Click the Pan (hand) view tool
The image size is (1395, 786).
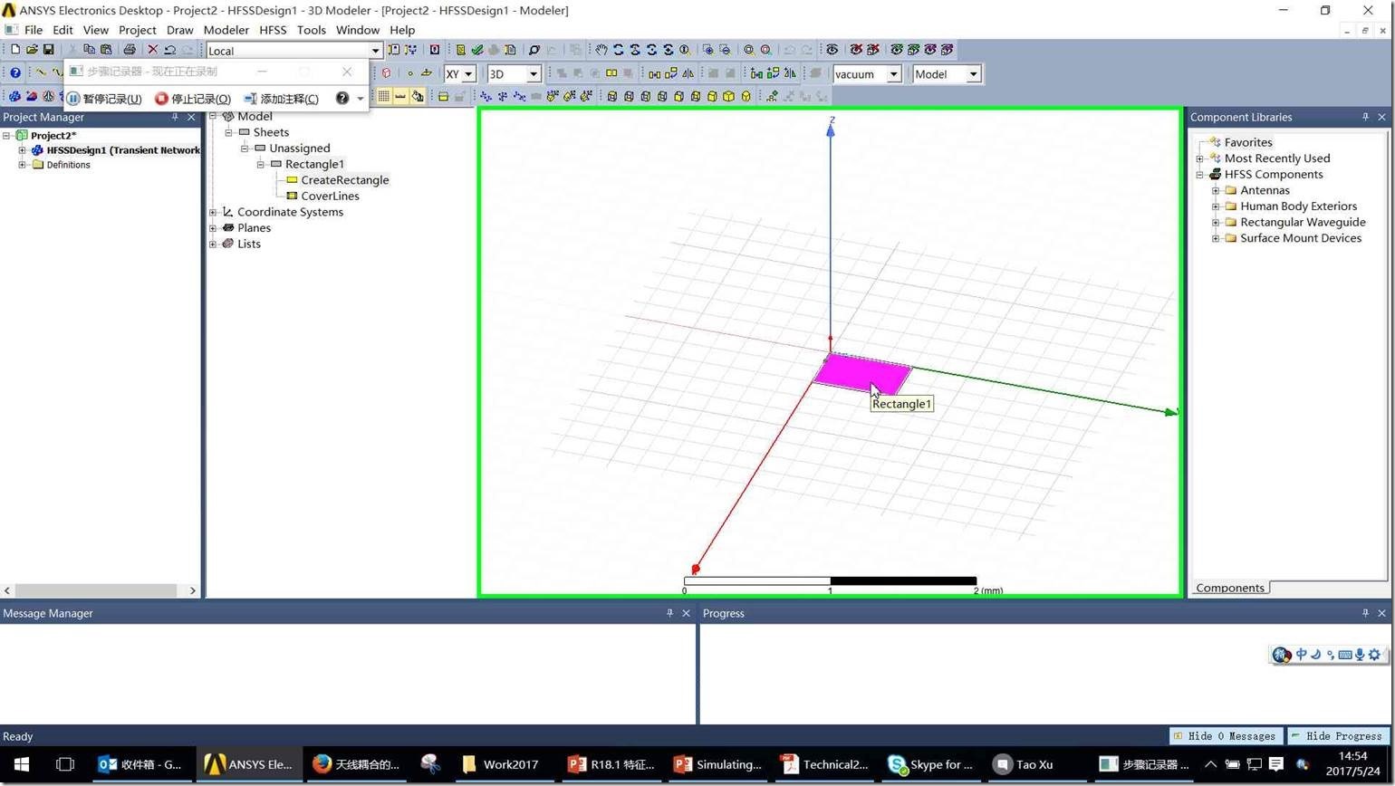coord(601,50)
